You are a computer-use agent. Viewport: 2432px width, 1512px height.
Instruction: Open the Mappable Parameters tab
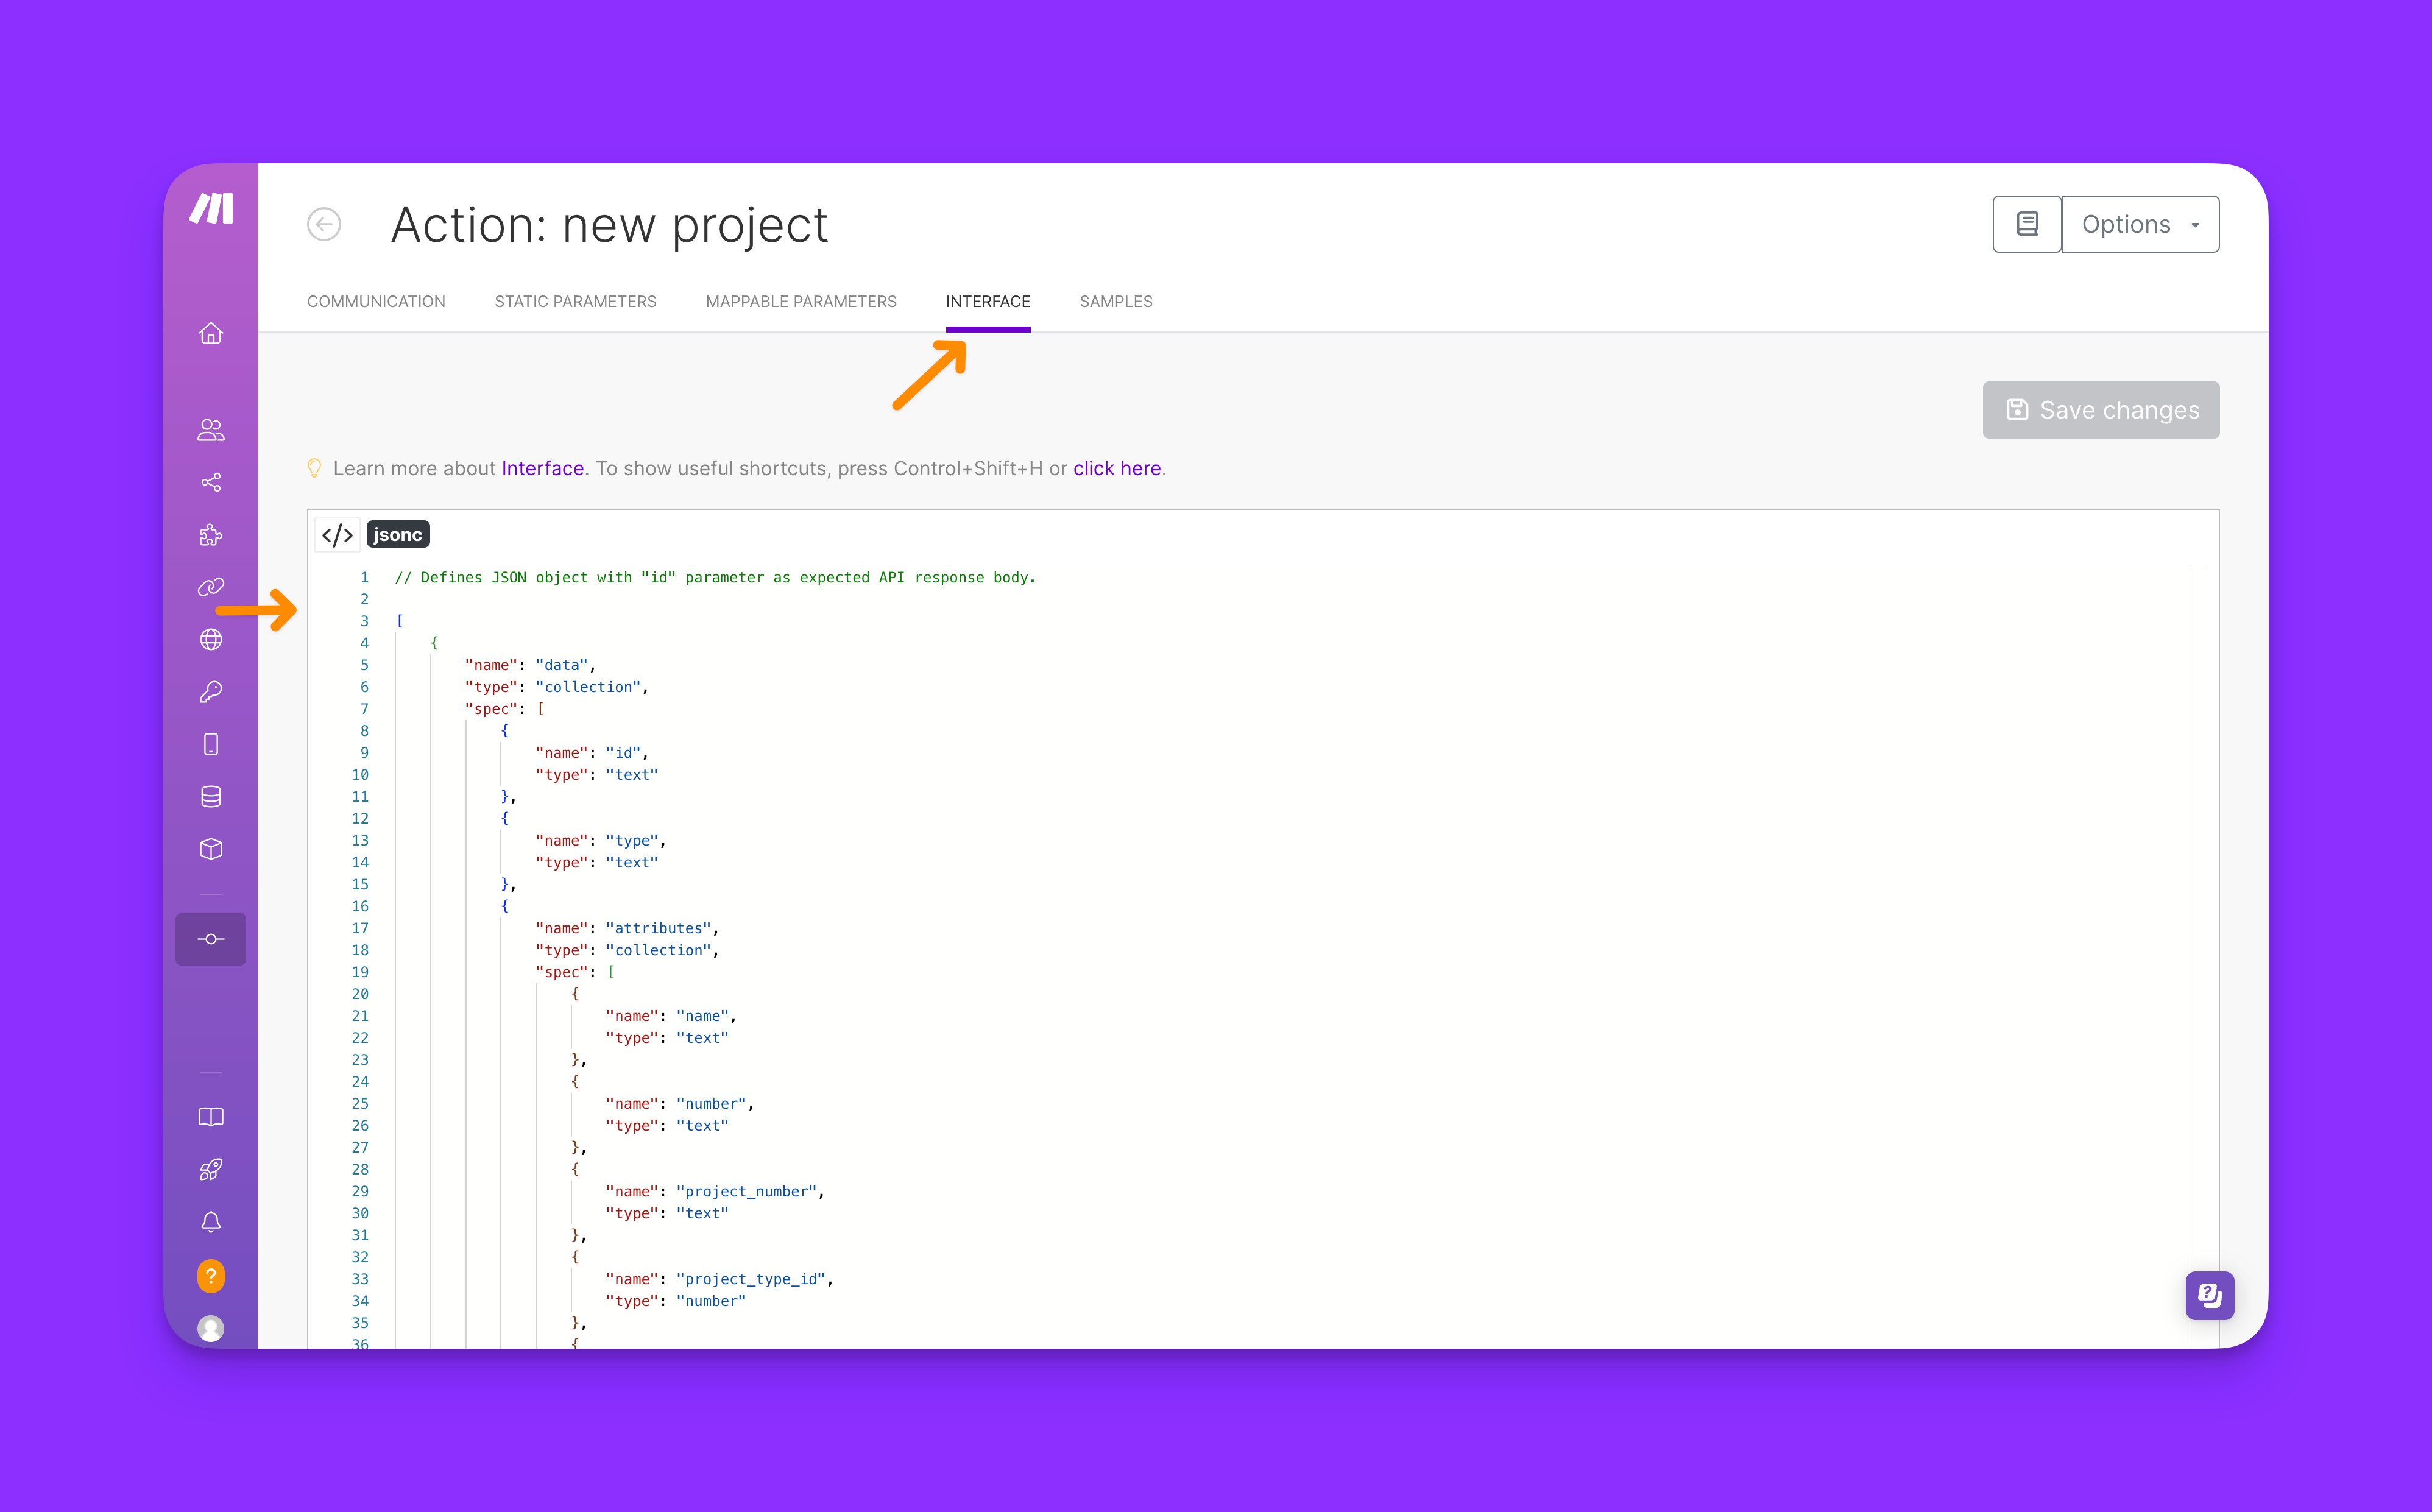(801, 302)
